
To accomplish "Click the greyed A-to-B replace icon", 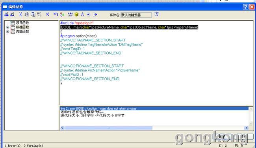I will click(39, 14).
